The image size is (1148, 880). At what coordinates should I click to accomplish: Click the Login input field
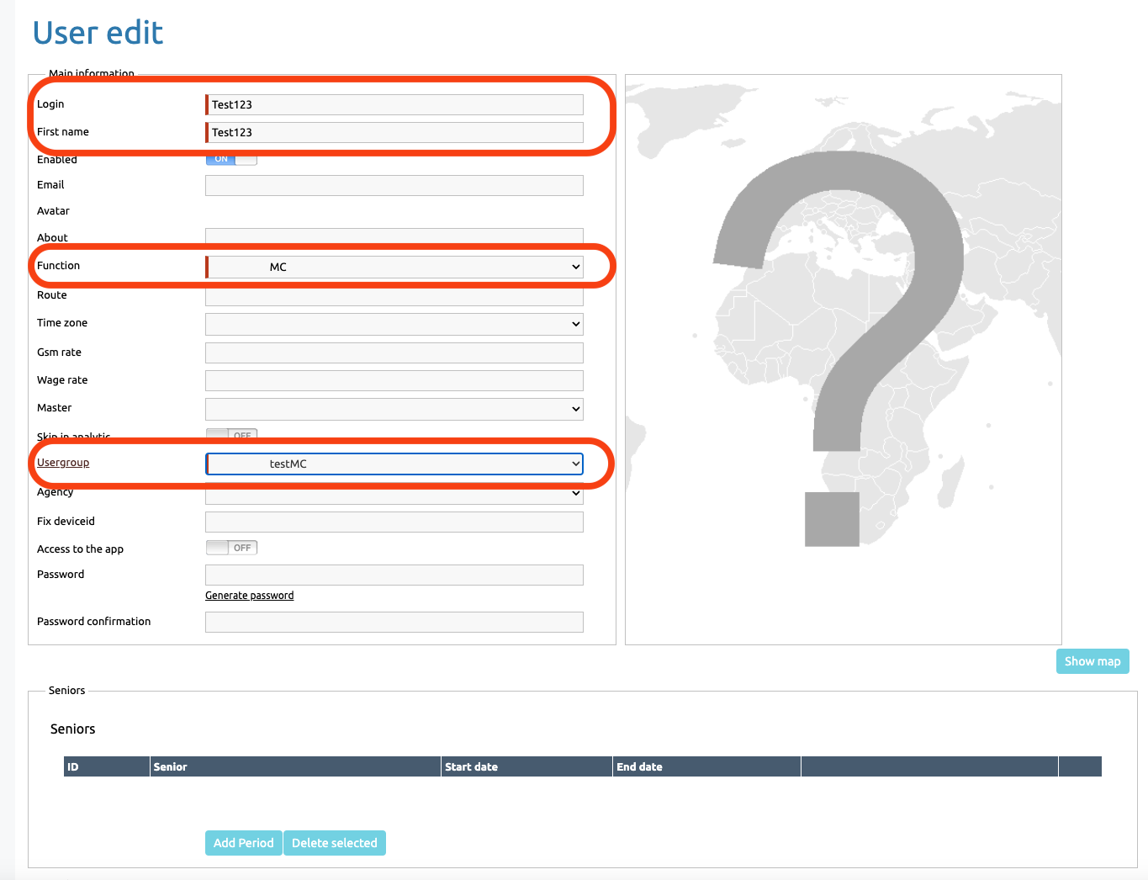pos(394,104)
